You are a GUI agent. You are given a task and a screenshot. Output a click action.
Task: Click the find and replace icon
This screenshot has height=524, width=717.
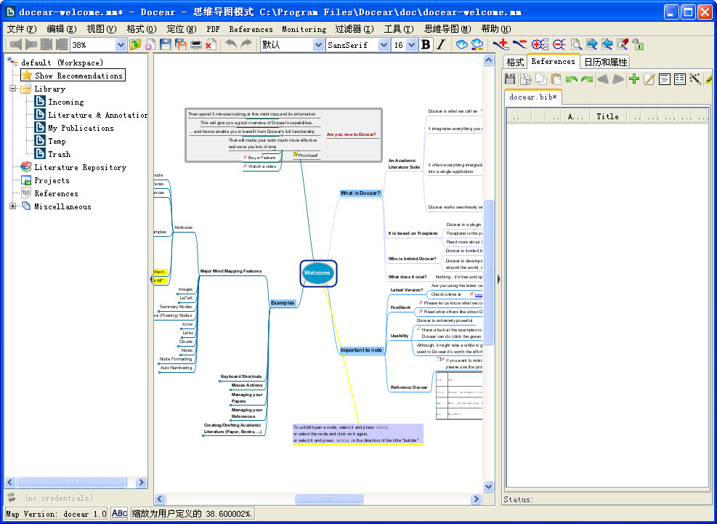click(623, 44)
